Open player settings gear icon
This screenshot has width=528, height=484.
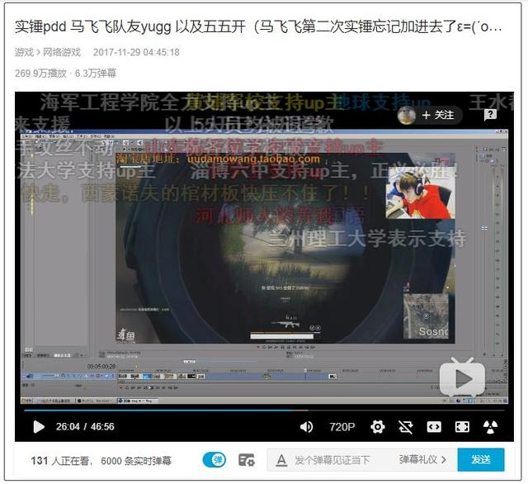378,427
